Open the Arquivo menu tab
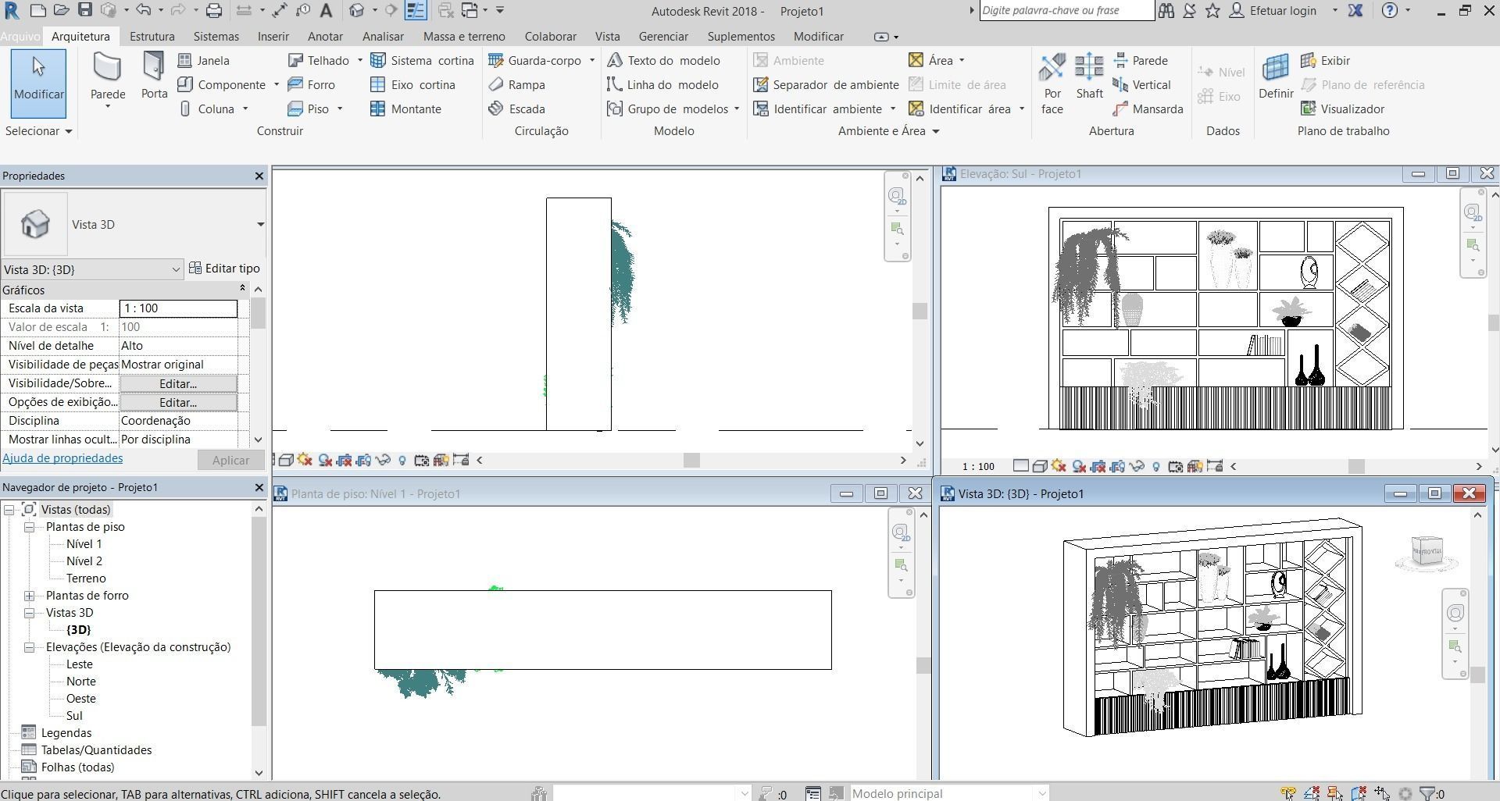Viewport: 1500px width, 801px height. coord(20,37)
